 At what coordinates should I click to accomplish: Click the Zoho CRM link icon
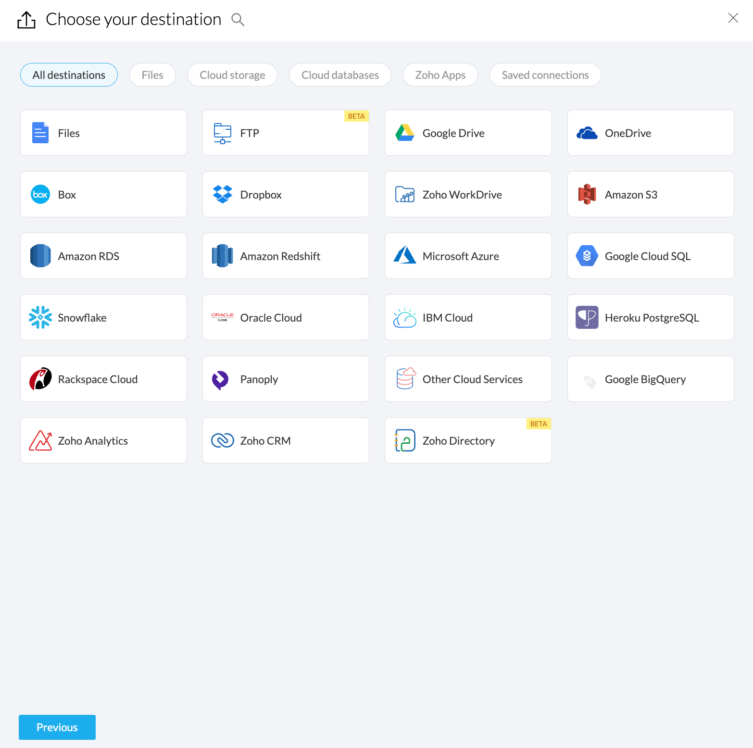click(x=223, y=440)
